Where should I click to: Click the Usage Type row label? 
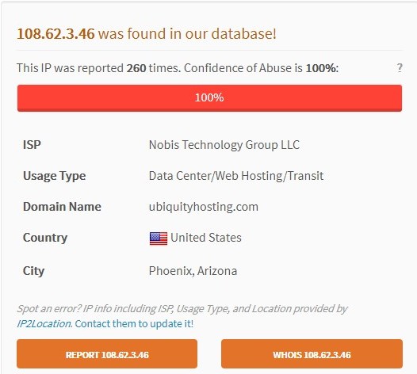point(54,176)
